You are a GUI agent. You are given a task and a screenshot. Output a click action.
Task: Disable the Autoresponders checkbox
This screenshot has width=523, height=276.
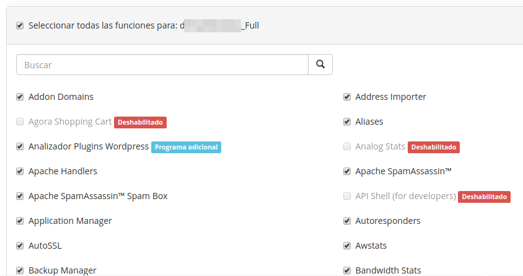click(x=347, y=221)
